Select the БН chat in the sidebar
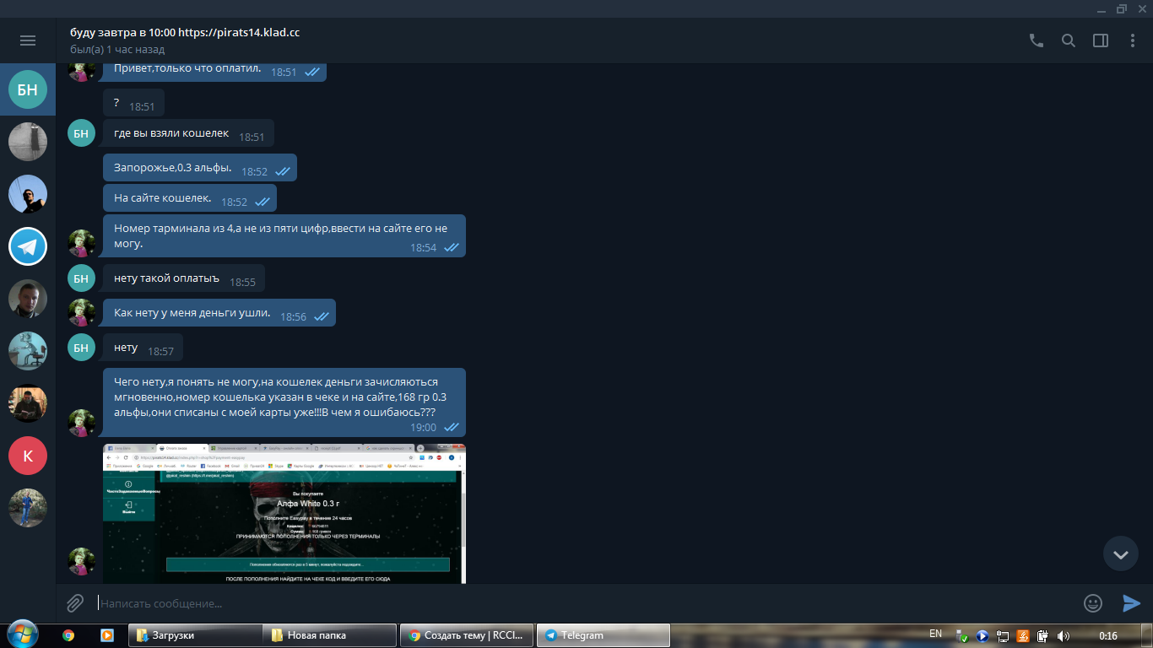This screenshot has width=1153, height=648. point(28,89)
